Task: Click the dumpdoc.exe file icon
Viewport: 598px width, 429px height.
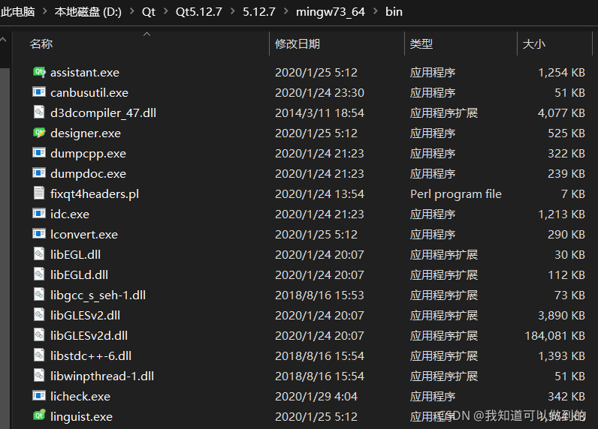Action: pyautogui.click(x=39, y=172)
